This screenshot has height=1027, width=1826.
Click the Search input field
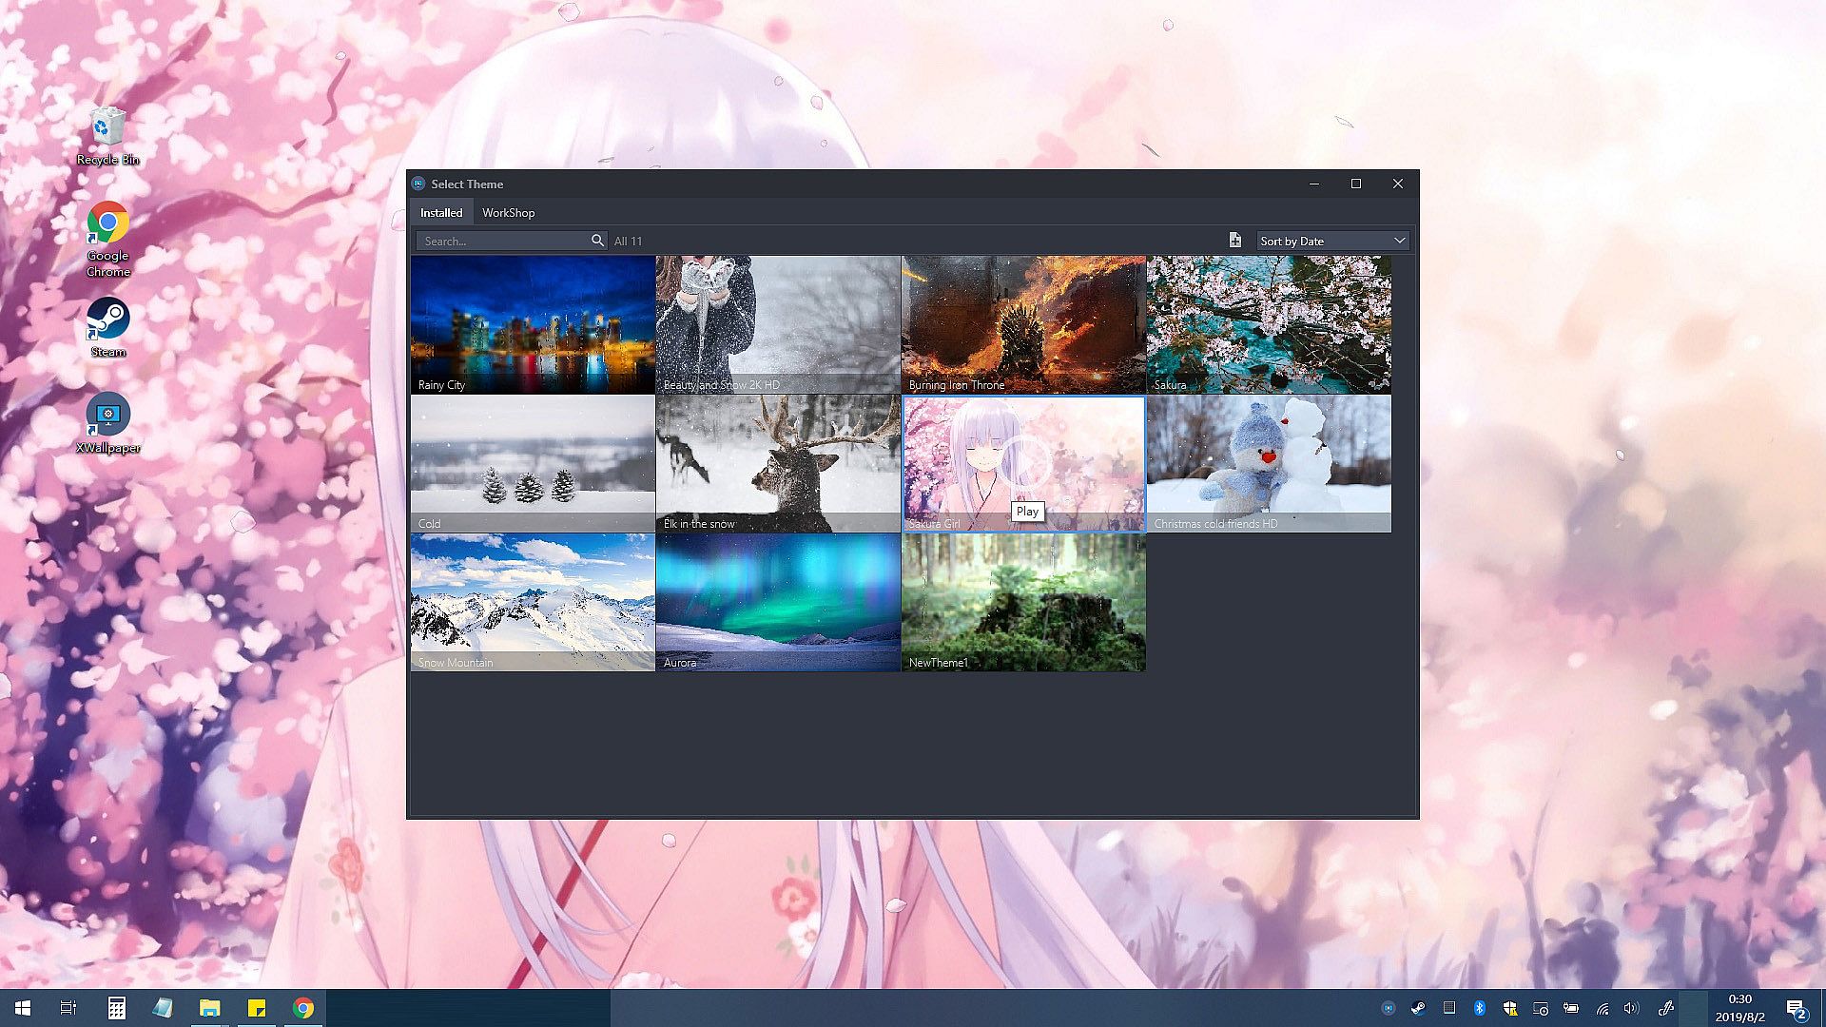coord(504,241)
